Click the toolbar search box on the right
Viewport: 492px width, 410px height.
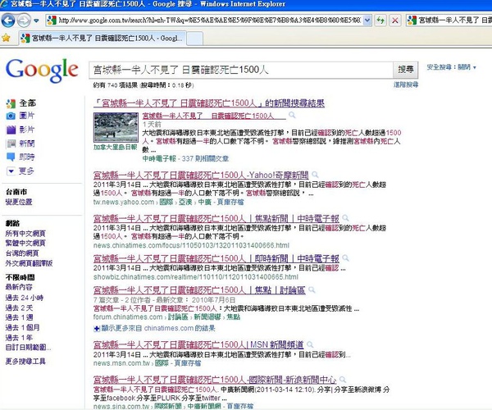coord(449,20)
